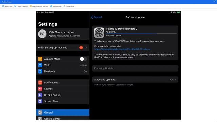Click the battery status icon

coord(178,12)
